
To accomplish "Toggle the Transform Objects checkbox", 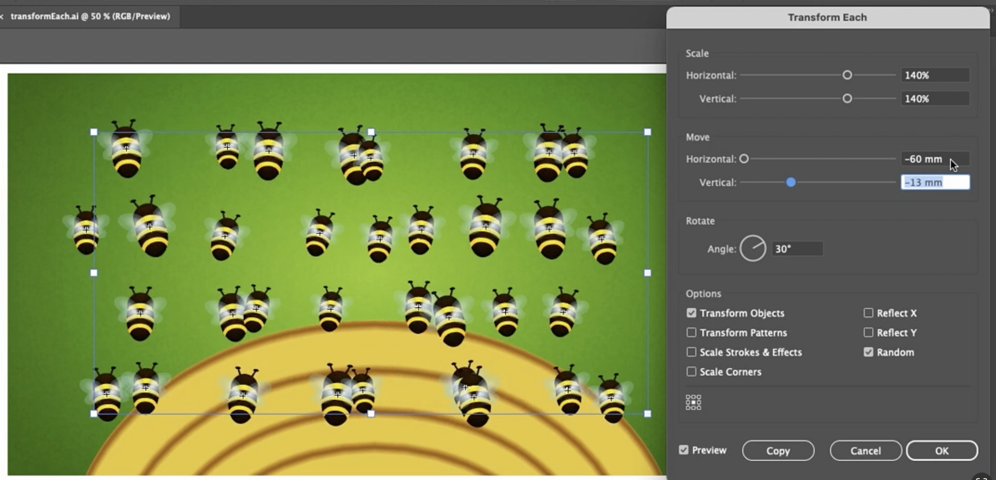I will pos(691,313).
